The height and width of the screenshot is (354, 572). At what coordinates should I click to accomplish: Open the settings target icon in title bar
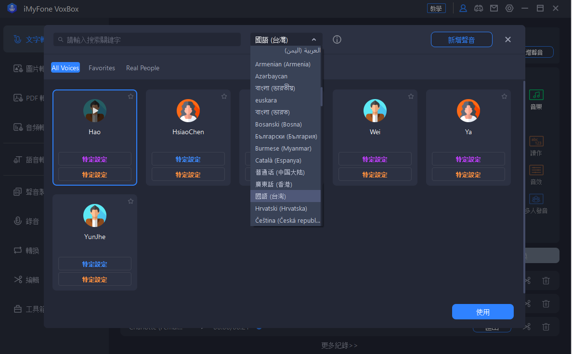point(509,8)
